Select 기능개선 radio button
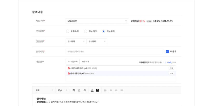Screen dimensions: 213x106 (85, 31)
